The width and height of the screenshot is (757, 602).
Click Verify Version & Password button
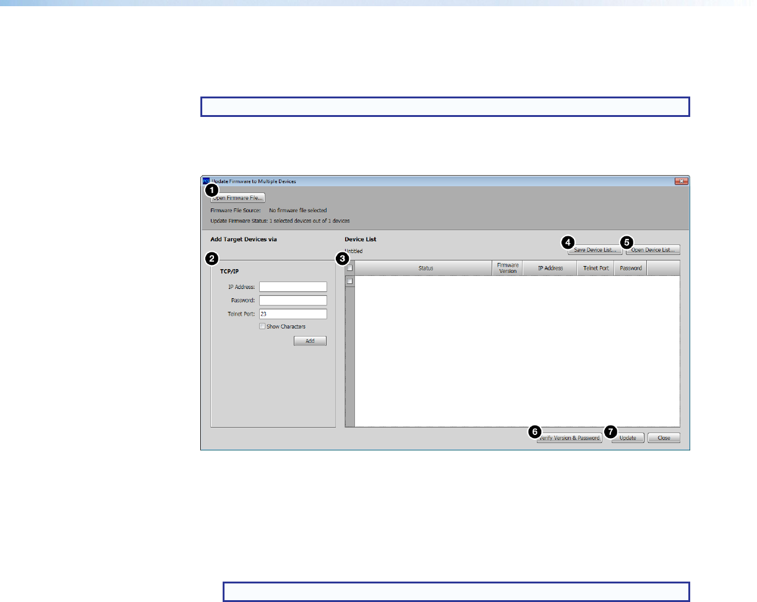(x=569, y=437)
